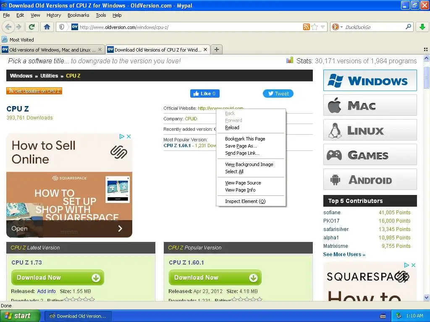The height and width of the screenshot is (322, 430).
Task: Click See More Users link
Action: [x=344, y=254]
